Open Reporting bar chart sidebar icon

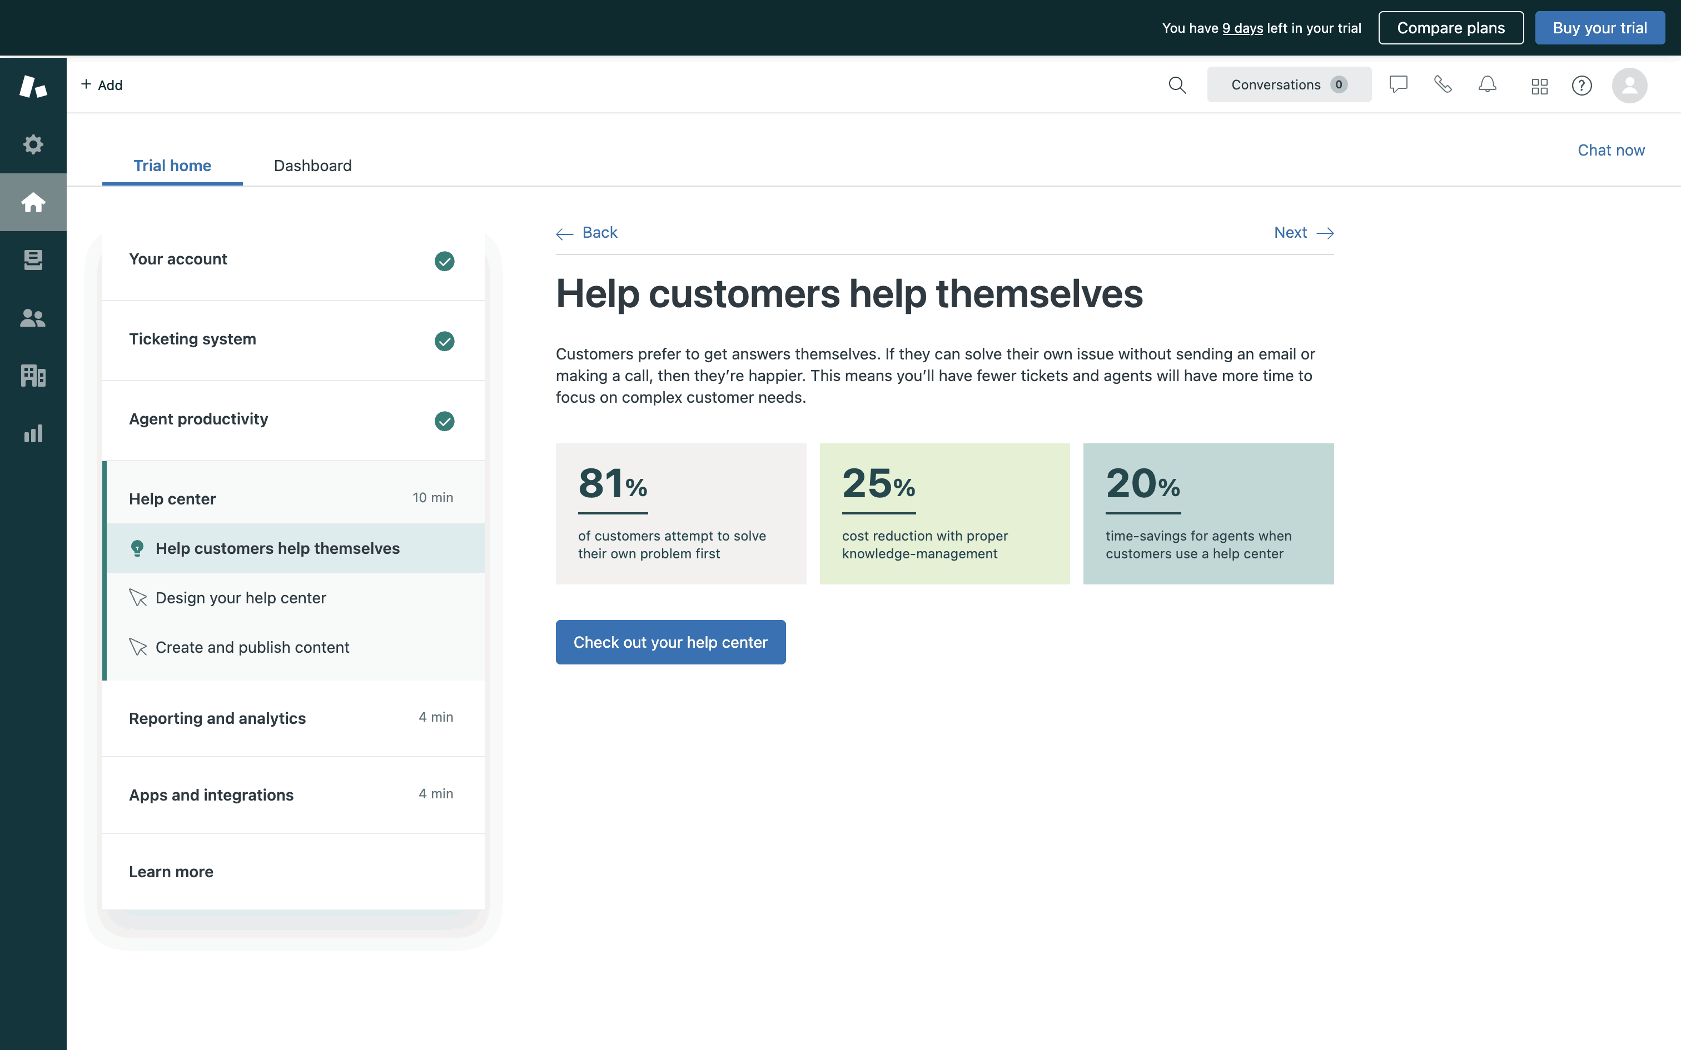pyautogui.click(x=33, y=434)
